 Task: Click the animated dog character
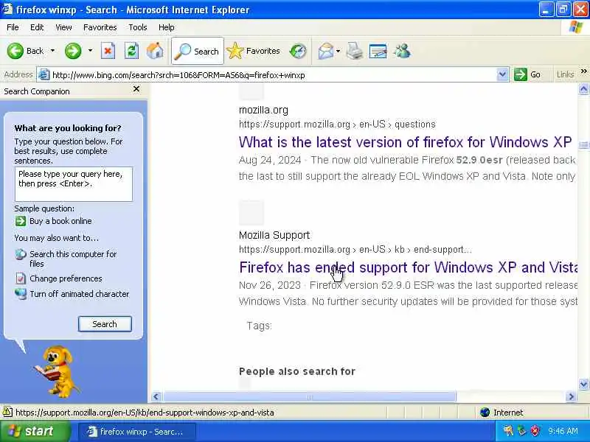click(x=57, y=371)
